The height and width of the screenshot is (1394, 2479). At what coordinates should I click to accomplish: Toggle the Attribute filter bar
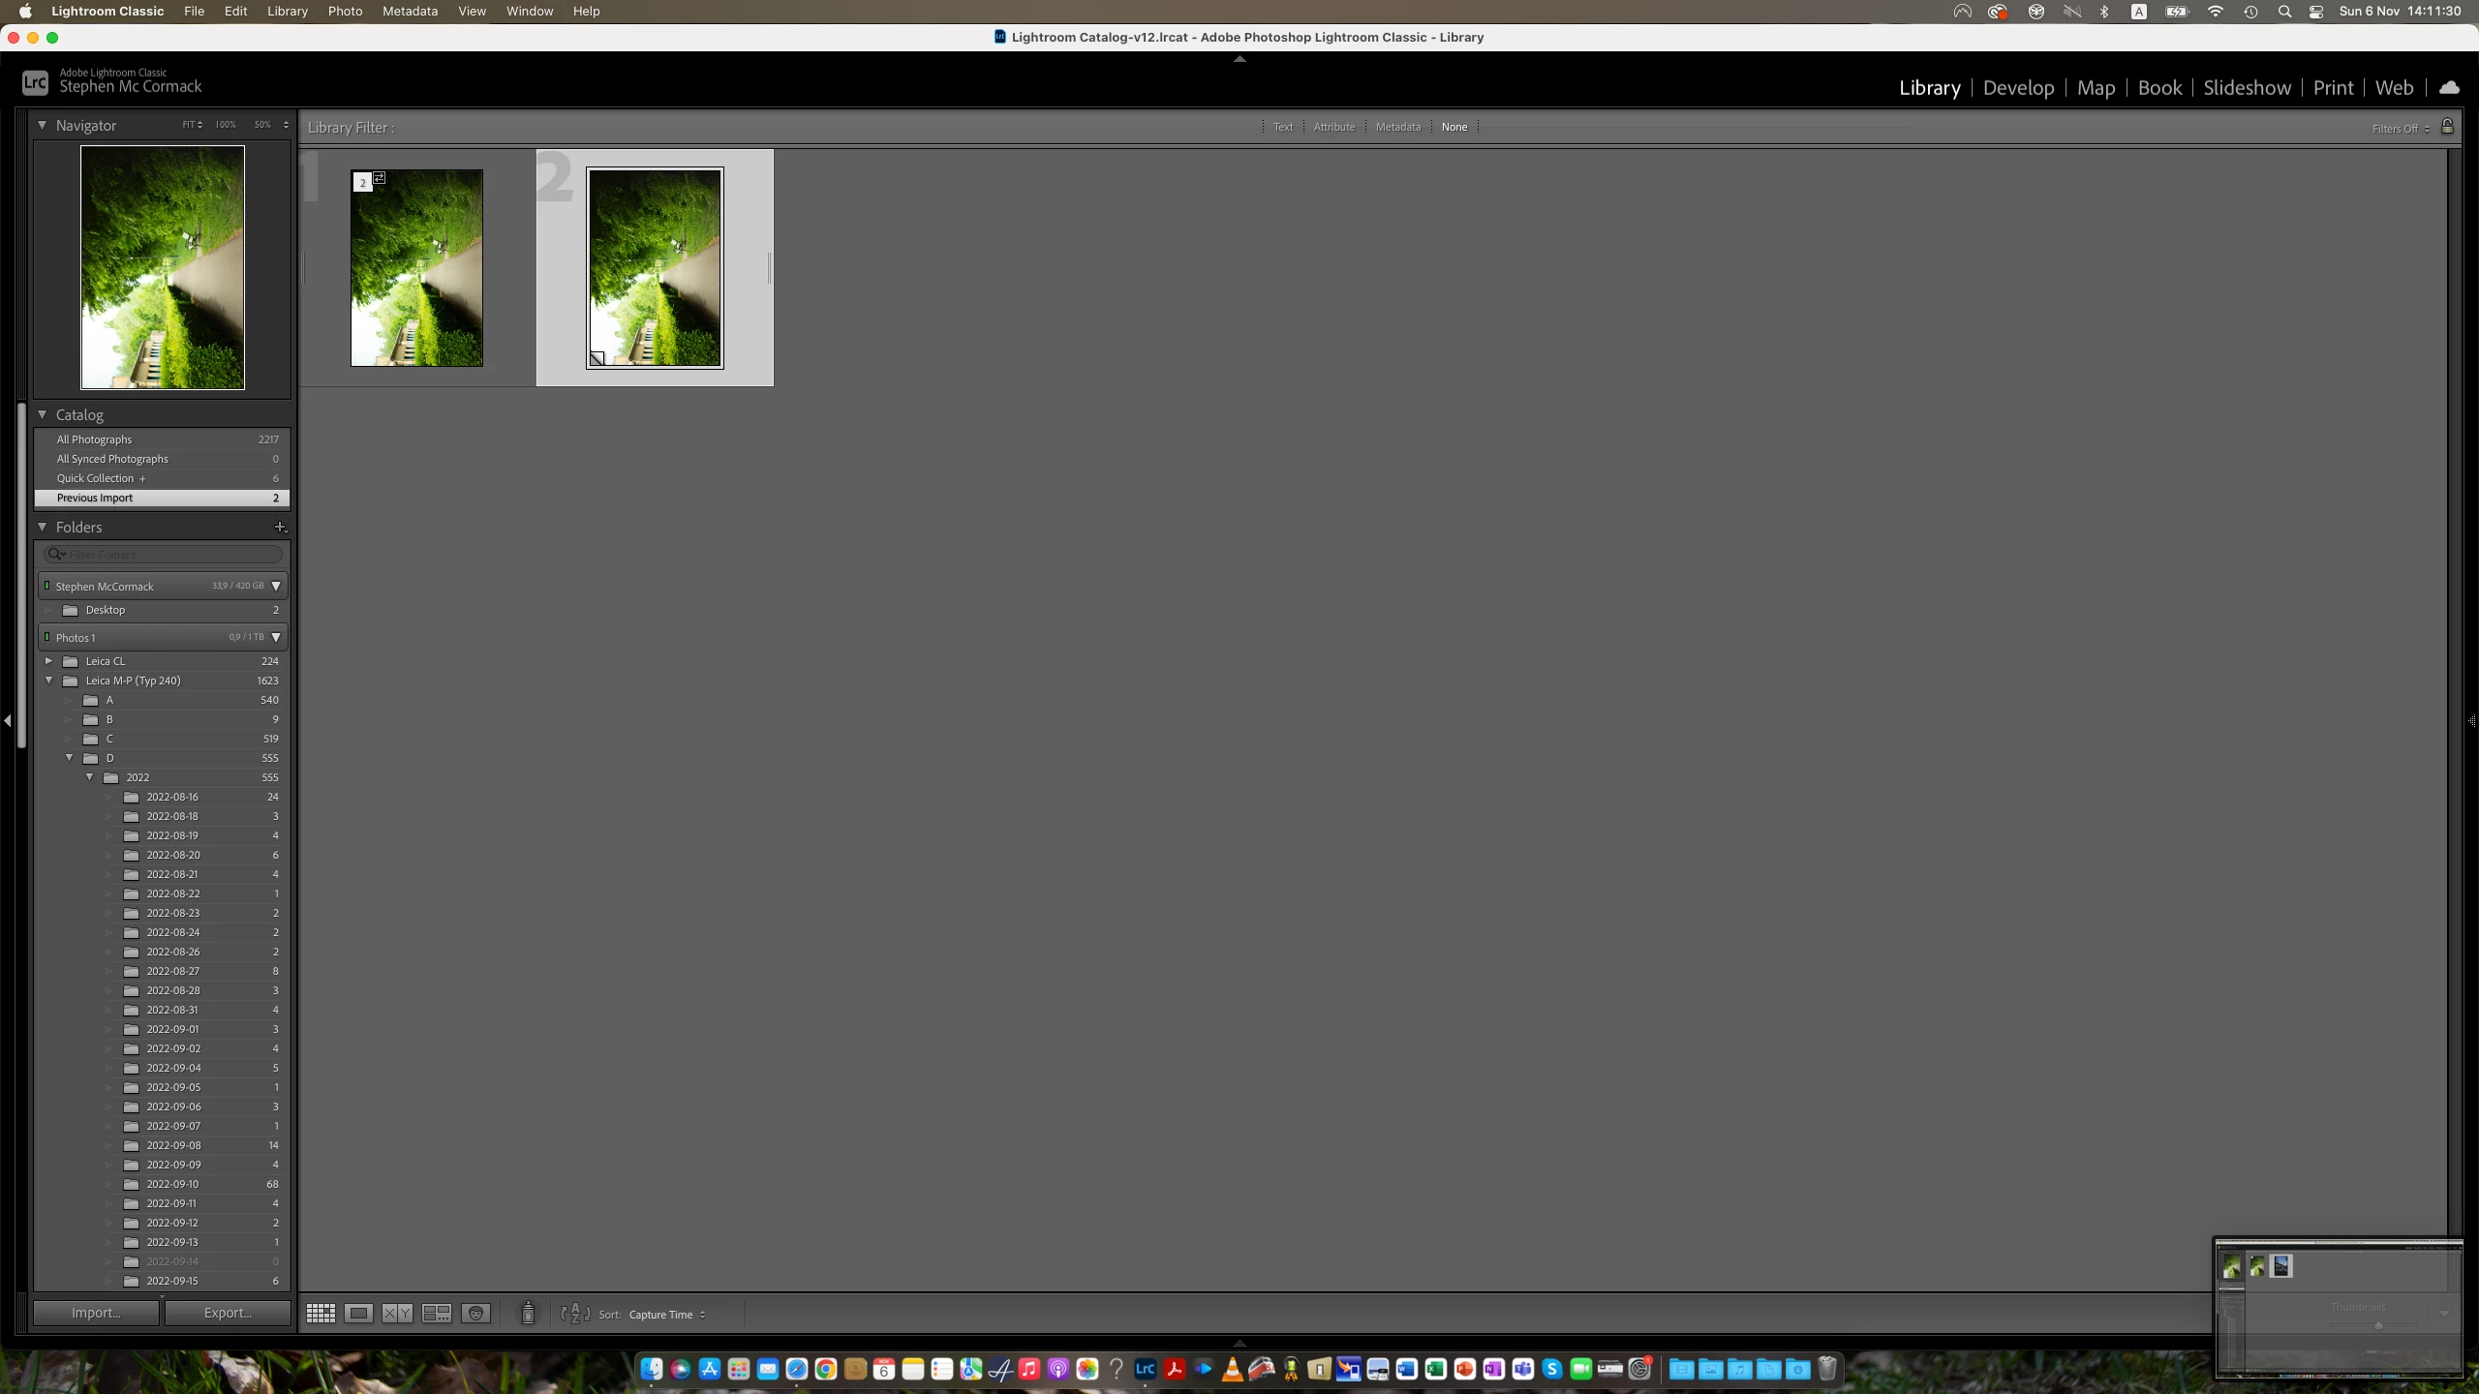point(1333,127)
